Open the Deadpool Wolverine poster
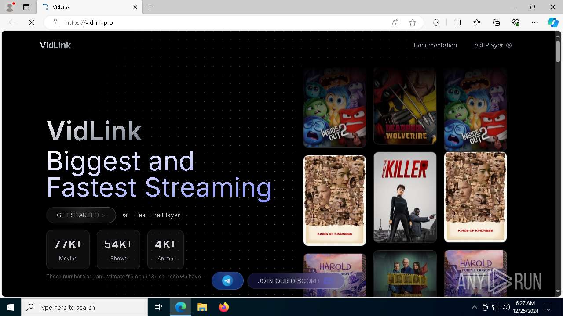 point(405,106)
